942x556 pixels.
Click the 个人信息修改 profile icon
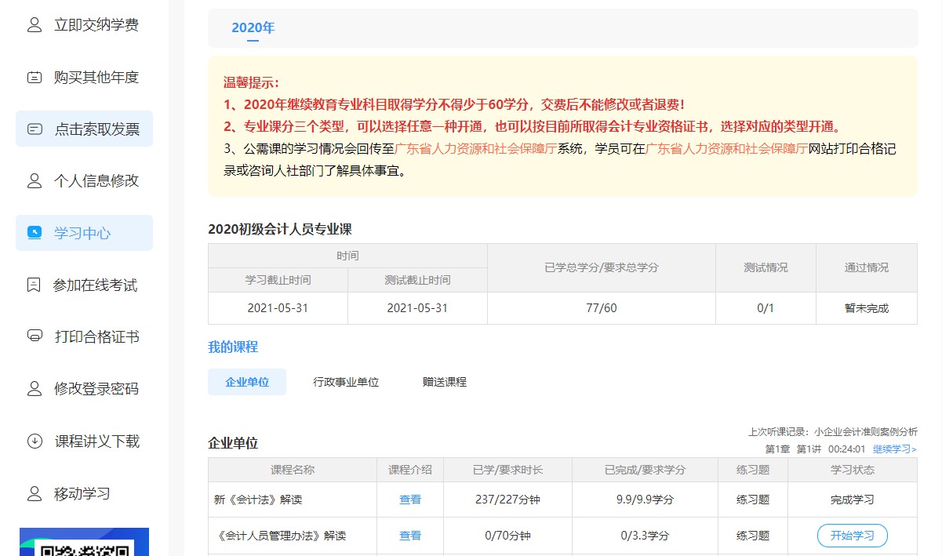pos(34,180)
